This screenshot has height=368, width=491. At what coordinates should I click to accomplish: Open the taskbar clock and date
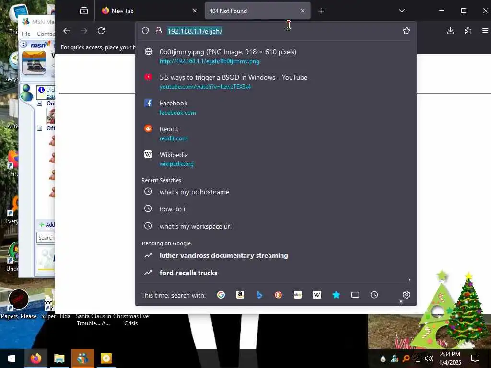tap(450, 358)
